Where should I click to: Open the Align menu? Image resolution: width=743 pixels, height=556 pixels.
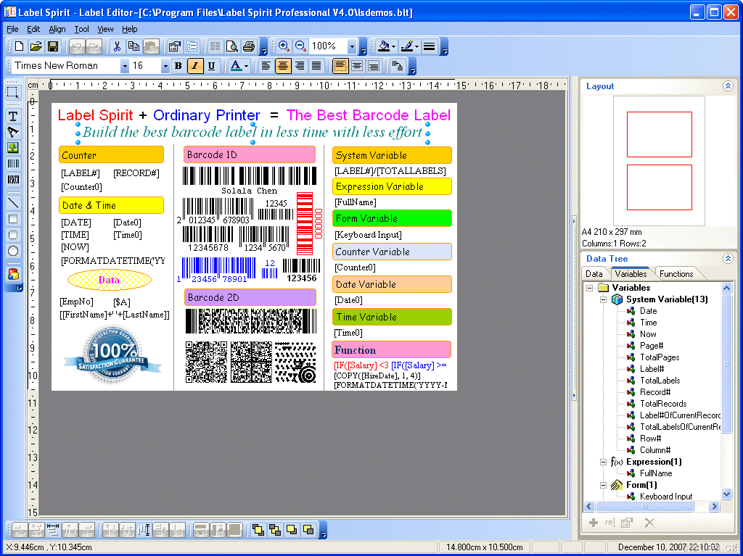[x=57, y=29]
